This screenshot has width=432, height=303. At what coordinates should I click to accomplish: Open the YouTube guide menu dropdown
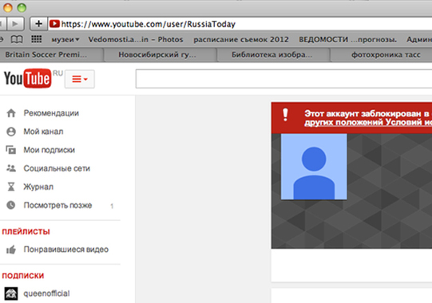click(x=80, y=79)
